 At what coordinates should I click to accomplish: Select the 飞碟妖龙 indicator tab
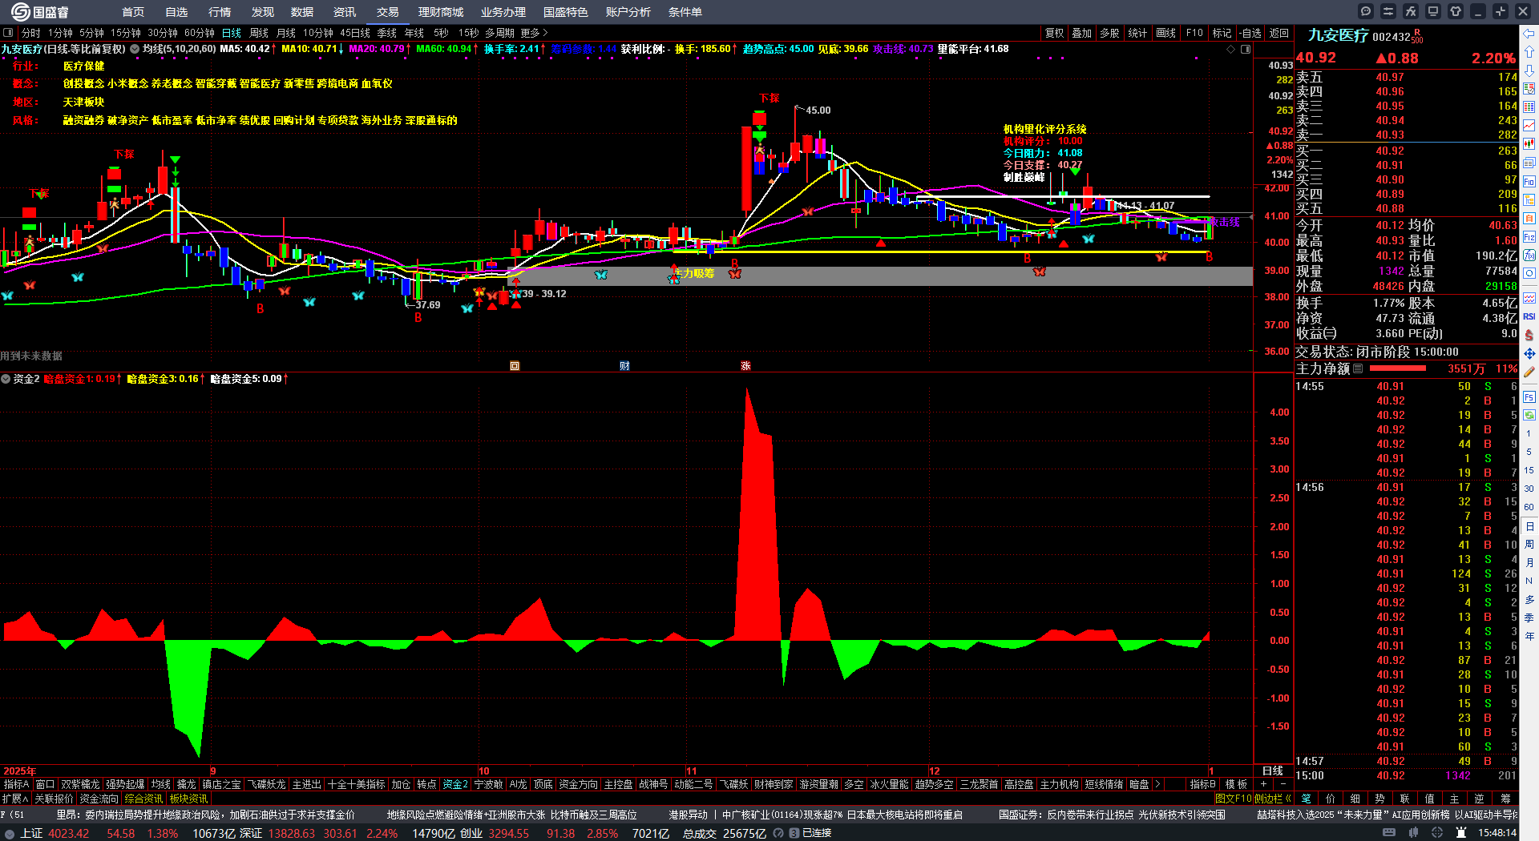267,784
